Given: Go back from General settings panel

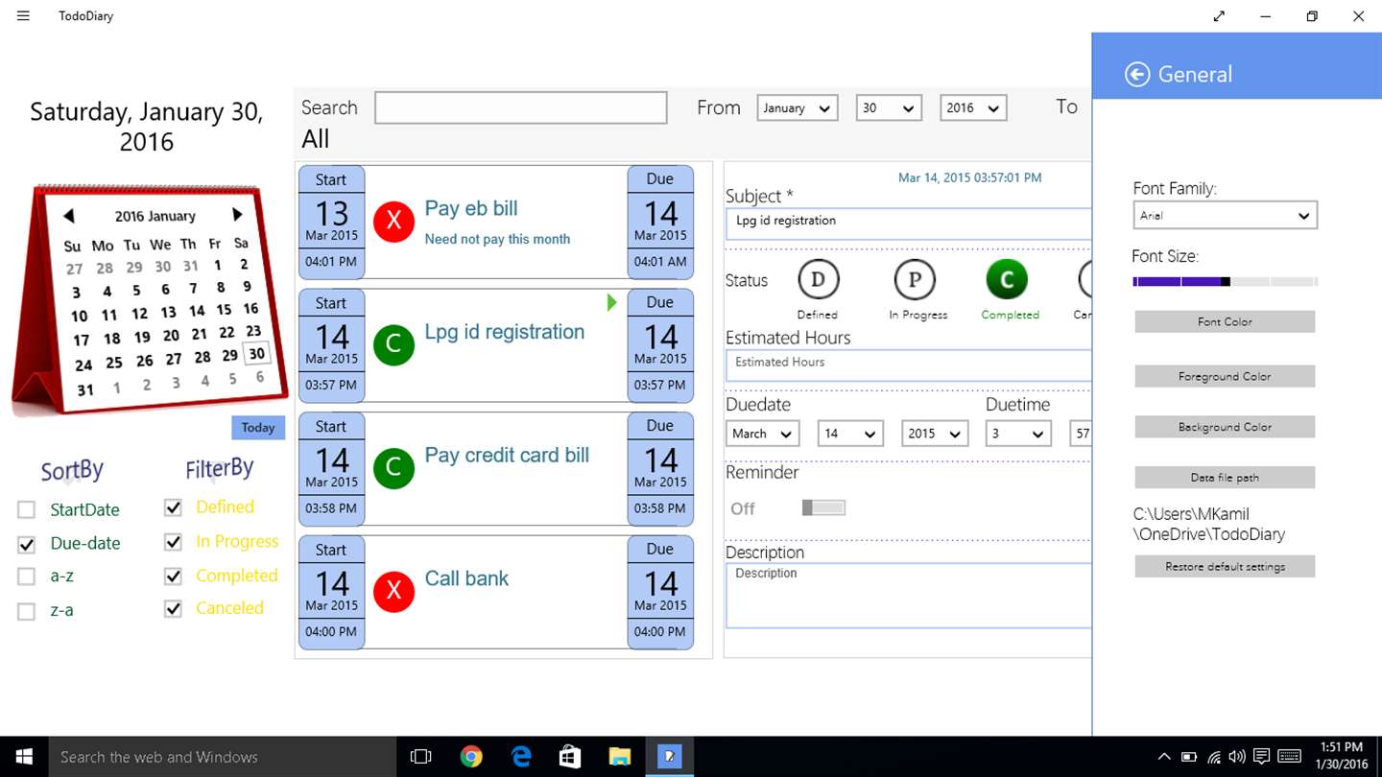Looking at the screenshot, I should tap(1137, 75).
